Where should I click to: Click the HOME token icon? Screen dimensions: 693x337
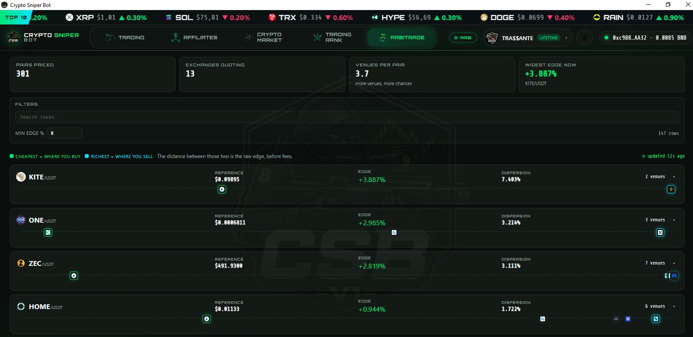pyautogui.click(x=21, y=306)
